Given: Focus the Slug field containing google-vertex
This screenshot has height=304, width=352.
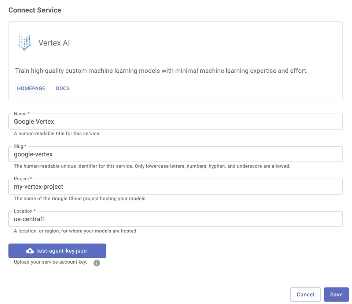Looking at the screenshot, I should (x=176, y=154).
